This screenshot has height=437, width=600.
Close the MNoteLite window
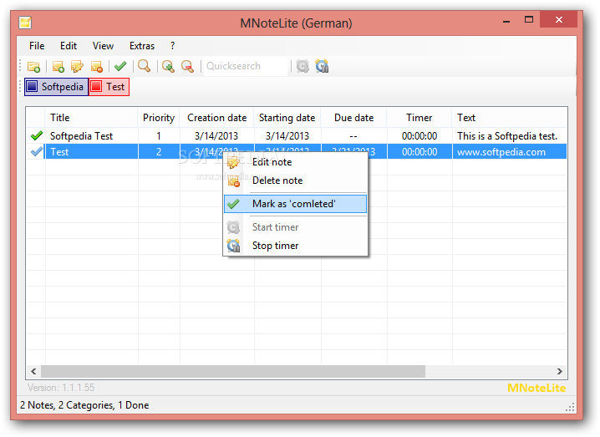point(559,19)
